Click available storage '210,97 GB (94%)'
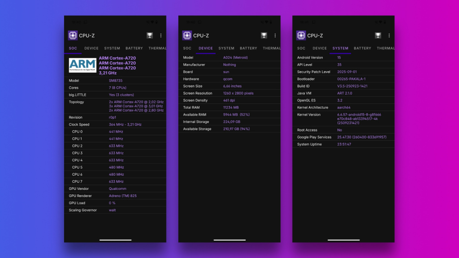The image size is (459, 258). pyautogui.click(x=237, y=129)
